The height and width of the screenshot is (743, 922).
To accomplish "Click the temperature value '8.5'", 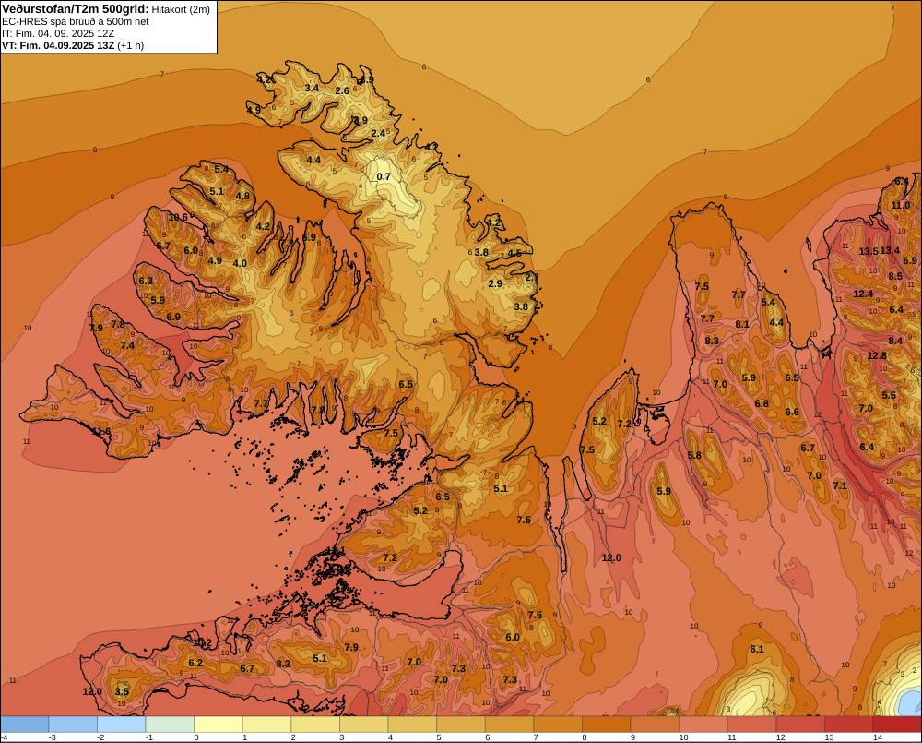I will pos(895,276).
